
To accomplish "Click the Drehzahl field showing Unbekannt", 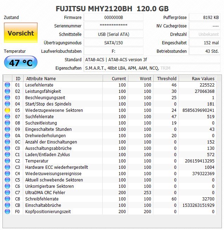I will [x=205, y=34].
